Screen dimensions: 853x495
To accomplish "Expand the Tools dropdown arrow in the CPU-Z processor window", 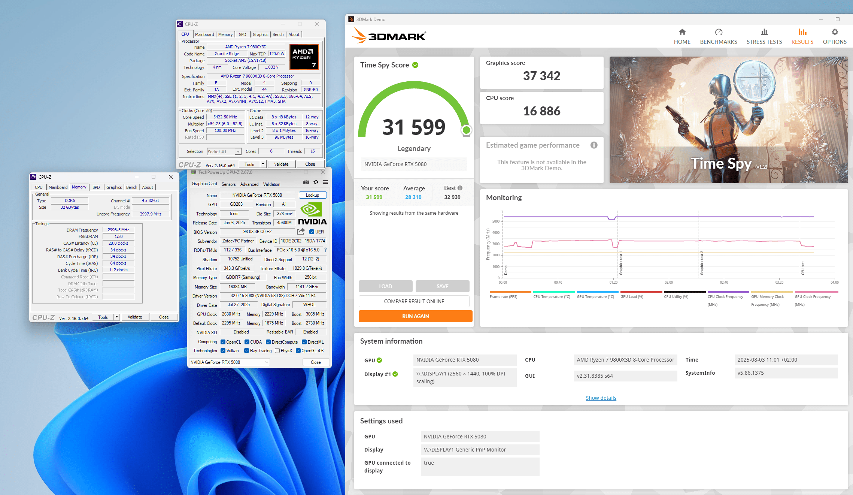I will (263, 164).
